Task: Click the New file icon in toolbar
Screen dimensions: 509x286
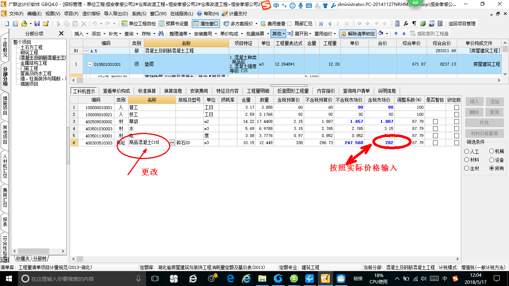Action: pyautogui.click(x=6, y=23)
